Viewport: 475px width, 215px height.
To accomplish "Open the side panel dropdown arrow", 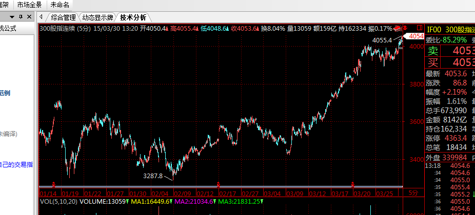I will (x=12, y=17).
